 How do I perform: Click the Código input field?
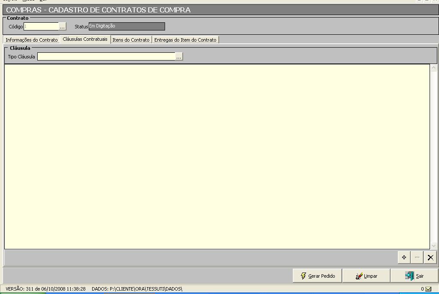[41, 27]
